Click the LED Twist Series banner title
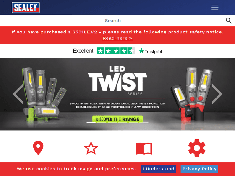 tap(118, 81)
